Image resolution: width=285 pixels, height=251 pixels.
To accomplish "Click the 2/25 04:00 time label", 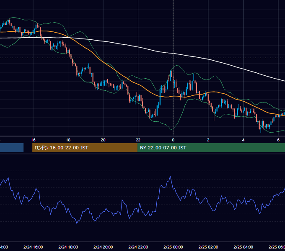I will [x=243, y=247].
